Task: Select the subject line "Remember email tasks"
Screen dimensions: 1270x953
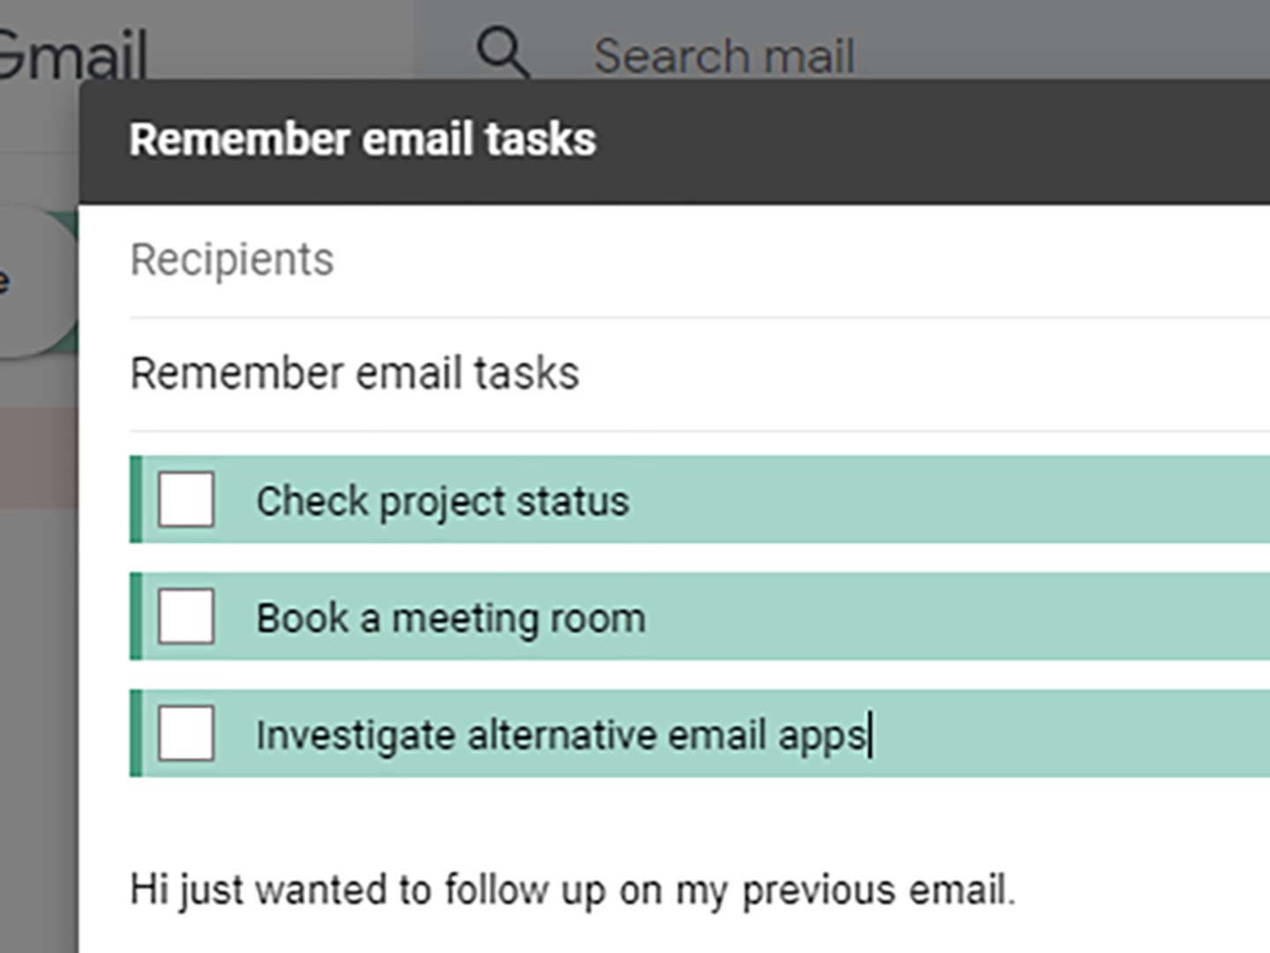Action: click(355, 371)
